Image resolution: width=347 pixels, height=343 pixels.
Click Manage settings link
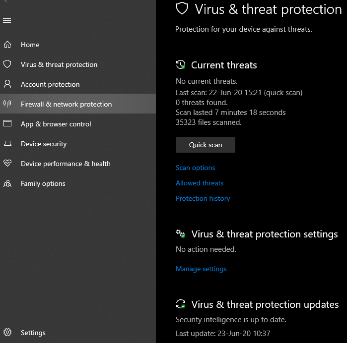(201, 269)
